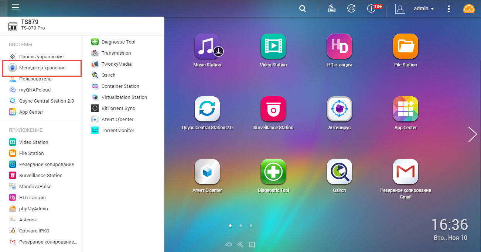Open the hamburger main menu
This screenshot has width=481, height=252.
15,8
